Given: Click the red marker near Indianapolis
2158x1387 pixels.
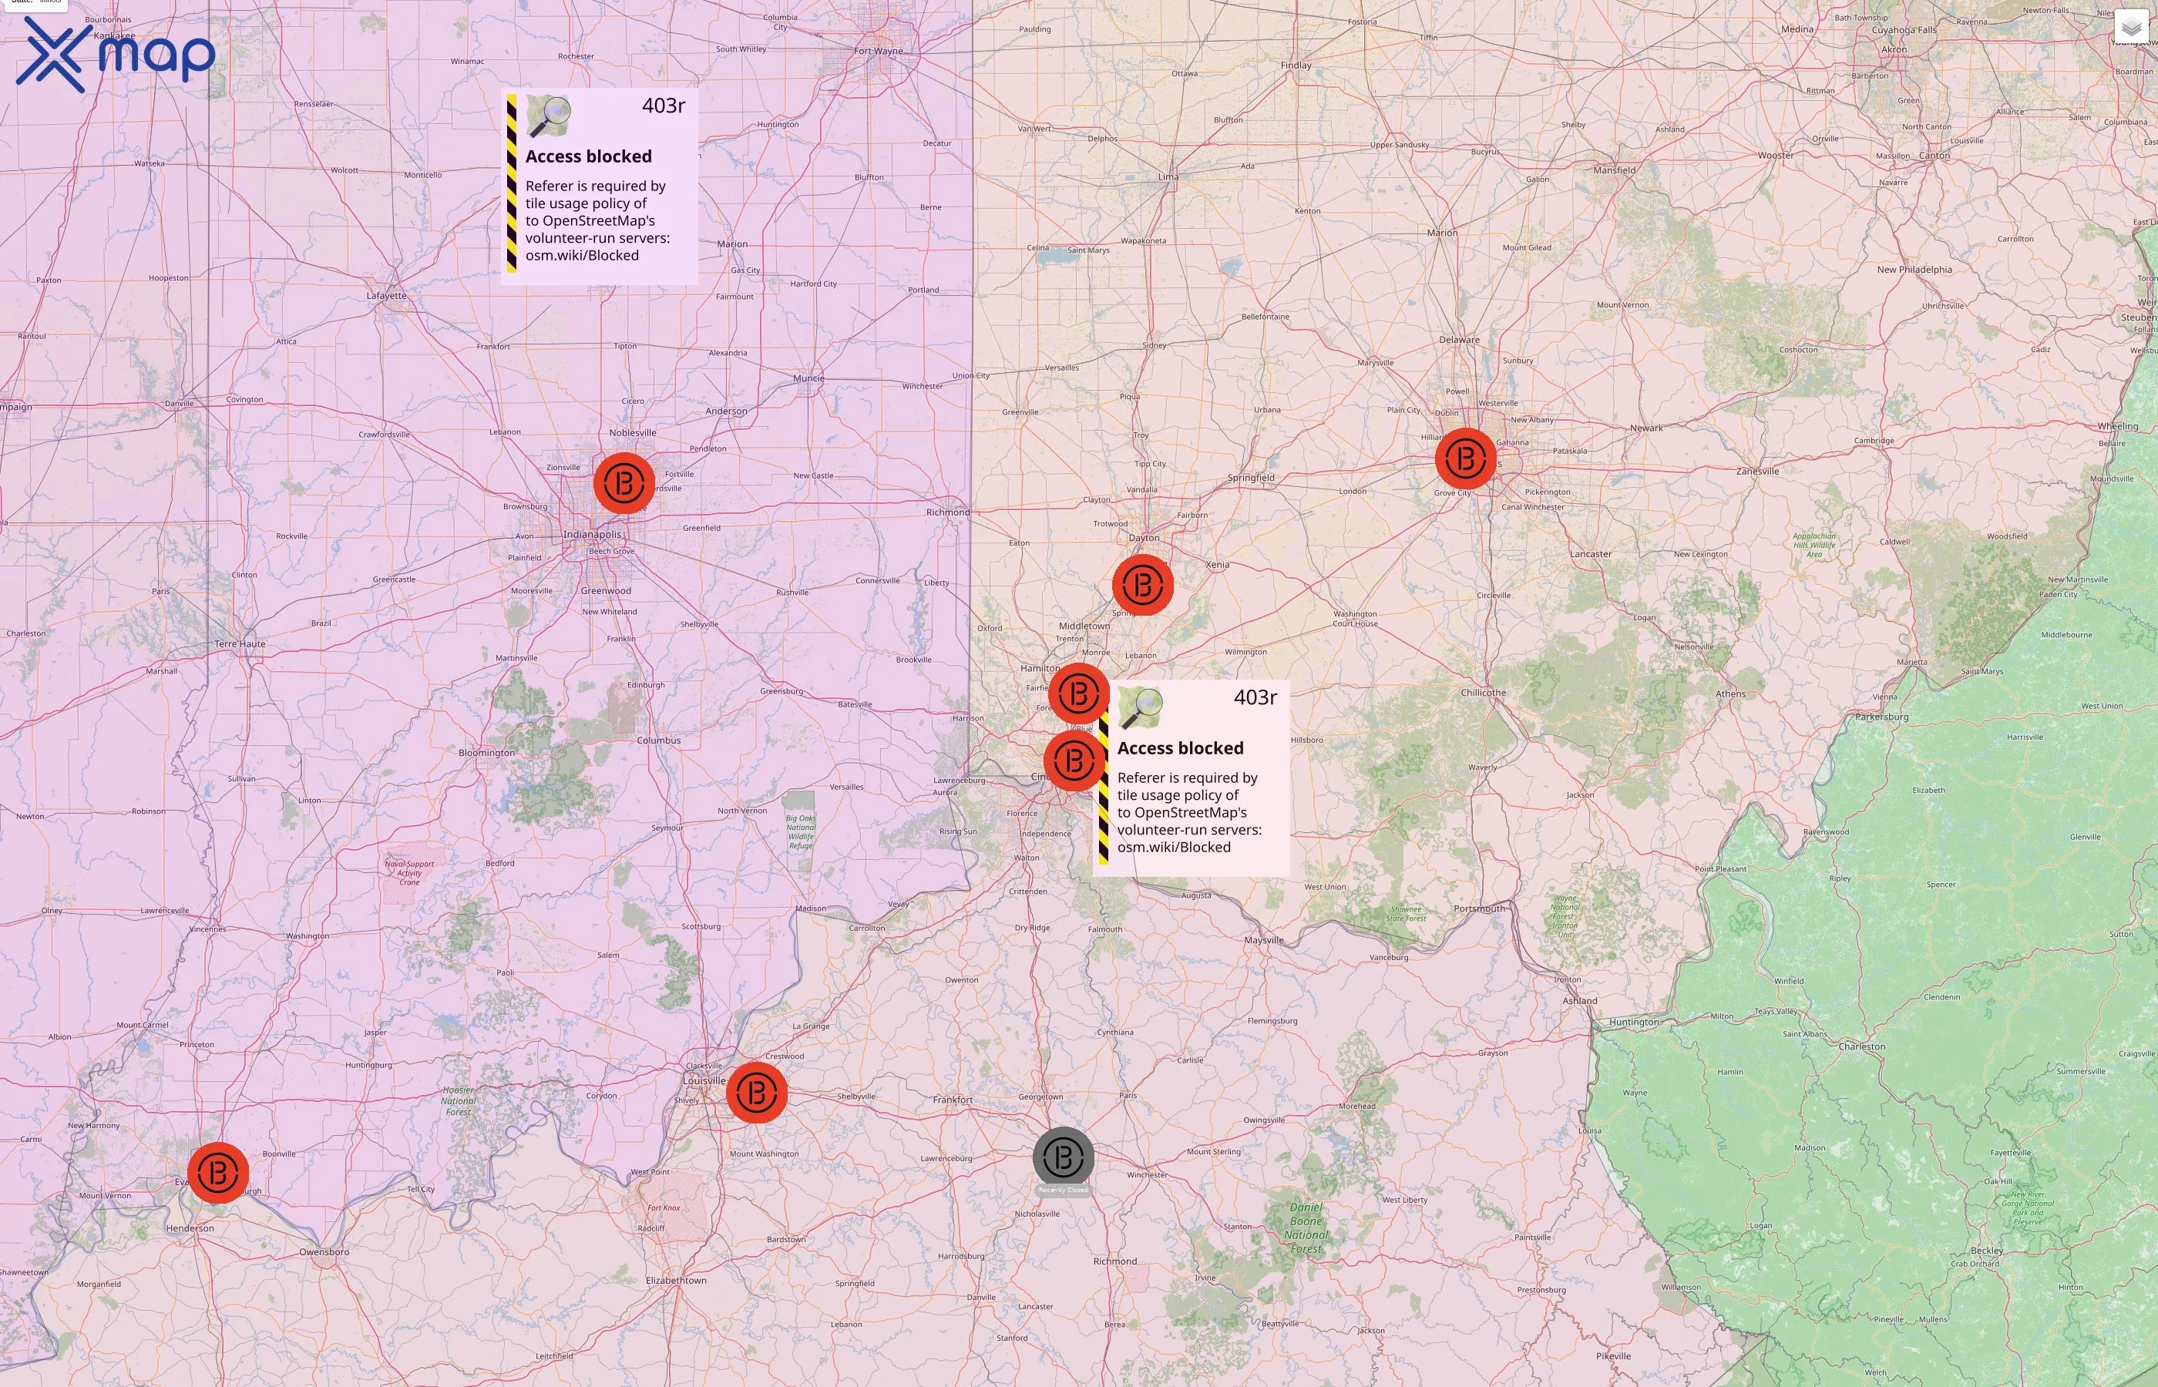Looking at the screenshot, I should (624, 484).
